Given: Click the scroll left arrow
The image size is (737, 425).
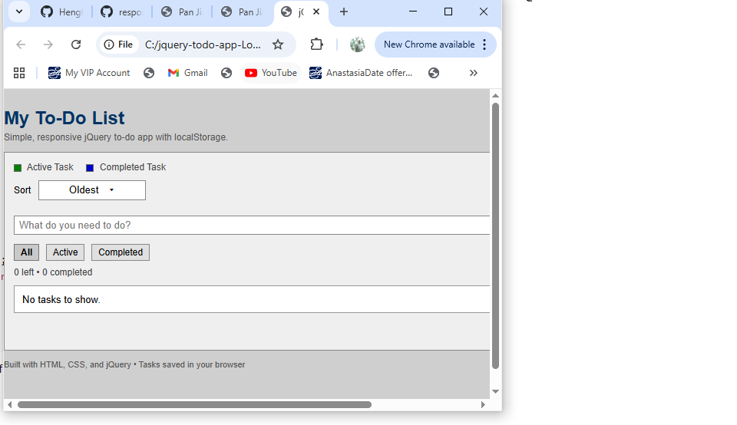Looking at the screenshot, I should coord(9,405).
